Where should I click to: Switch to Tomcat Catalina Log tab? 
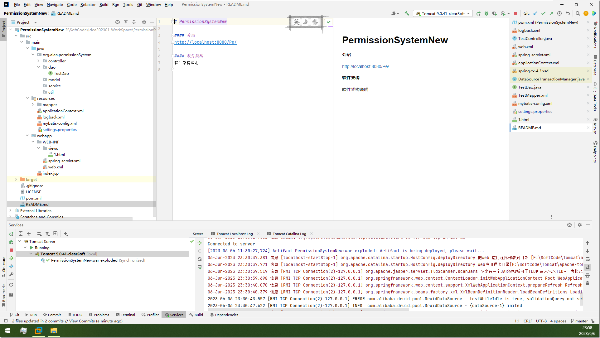[x=289, y=234]
